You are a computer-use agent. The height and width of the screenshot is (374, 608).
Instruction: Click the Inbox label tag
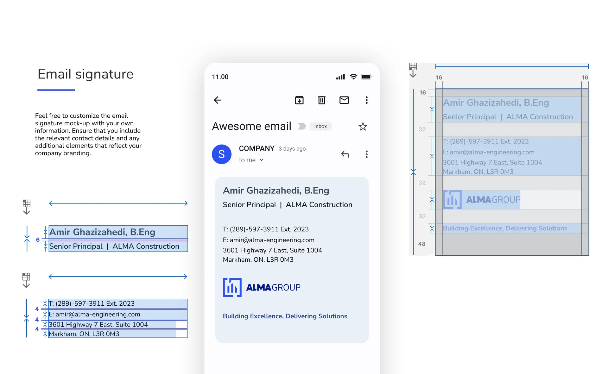coord(320,127)
